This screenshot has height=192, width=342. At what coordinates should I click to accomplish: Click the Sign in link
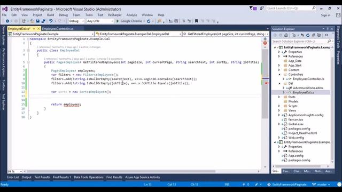pos(325,15)
